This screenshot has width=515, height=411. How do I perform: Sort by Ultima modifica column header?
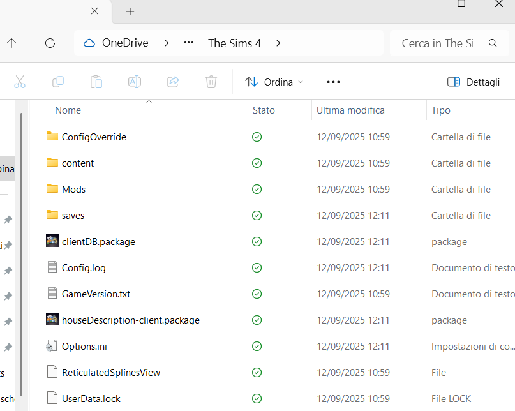pyautogui.click(x=350, y=110)
